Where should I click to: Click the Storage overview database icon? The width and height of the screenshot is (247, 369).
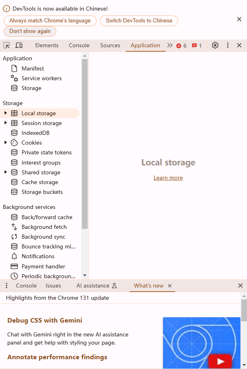(14, 88)
